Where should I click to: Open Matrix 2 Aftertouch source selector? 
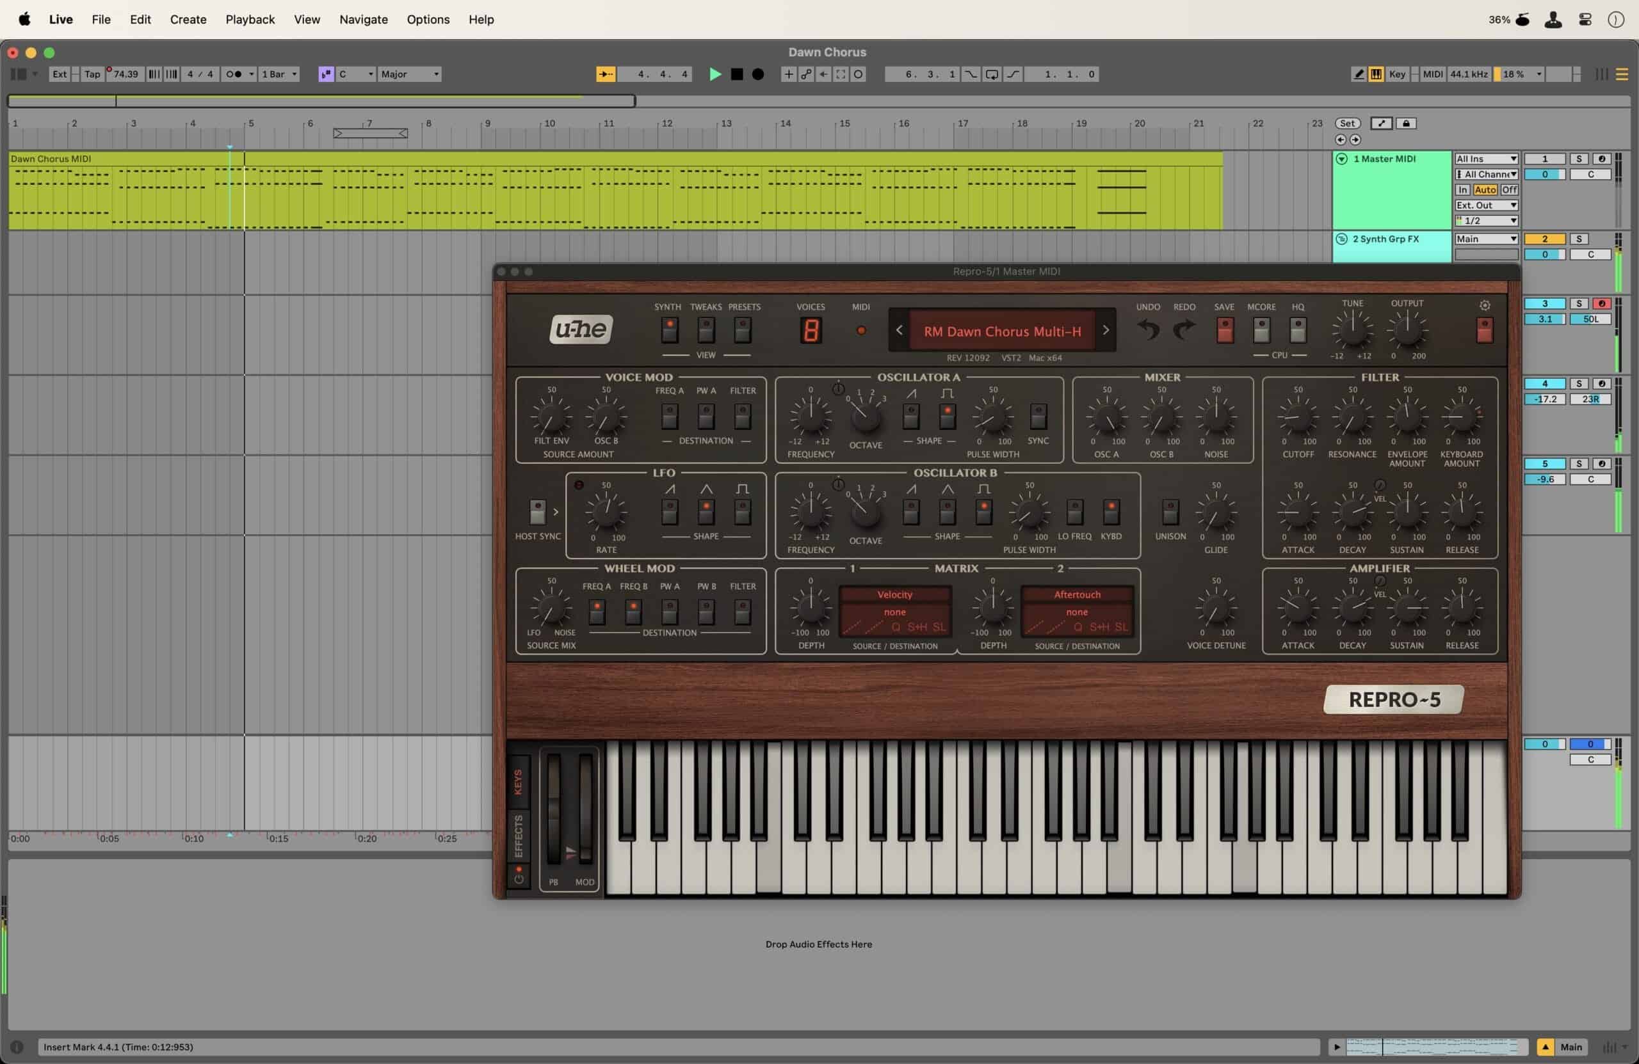pyautogui.click(x=1077, y=594)
